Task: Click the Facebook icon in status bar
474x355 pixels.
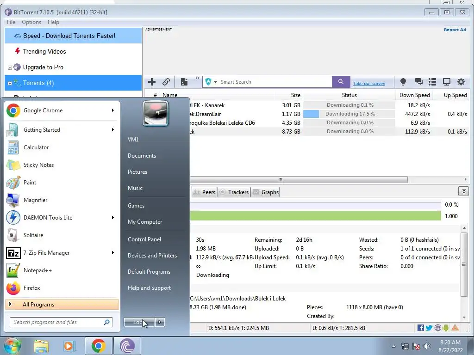Action: 420,328
